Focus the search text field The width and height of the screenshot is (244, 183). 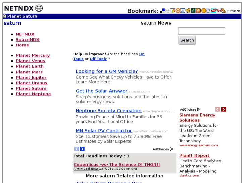click(201, 31)
